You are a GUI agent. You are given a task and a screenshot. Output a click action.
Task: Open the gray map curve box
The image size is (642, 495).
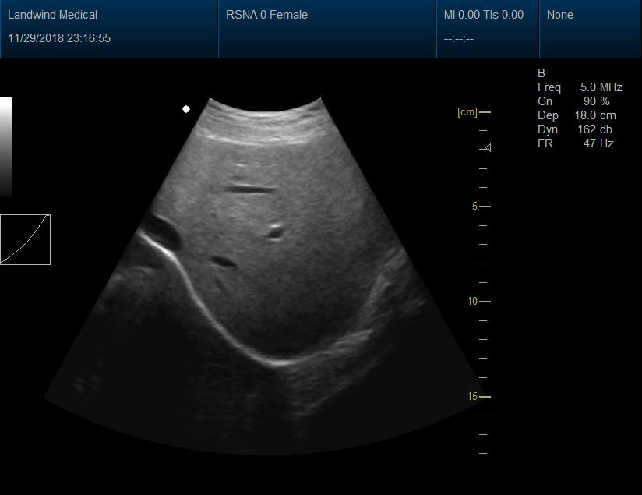pyautogui.click(x=26, y=240)
